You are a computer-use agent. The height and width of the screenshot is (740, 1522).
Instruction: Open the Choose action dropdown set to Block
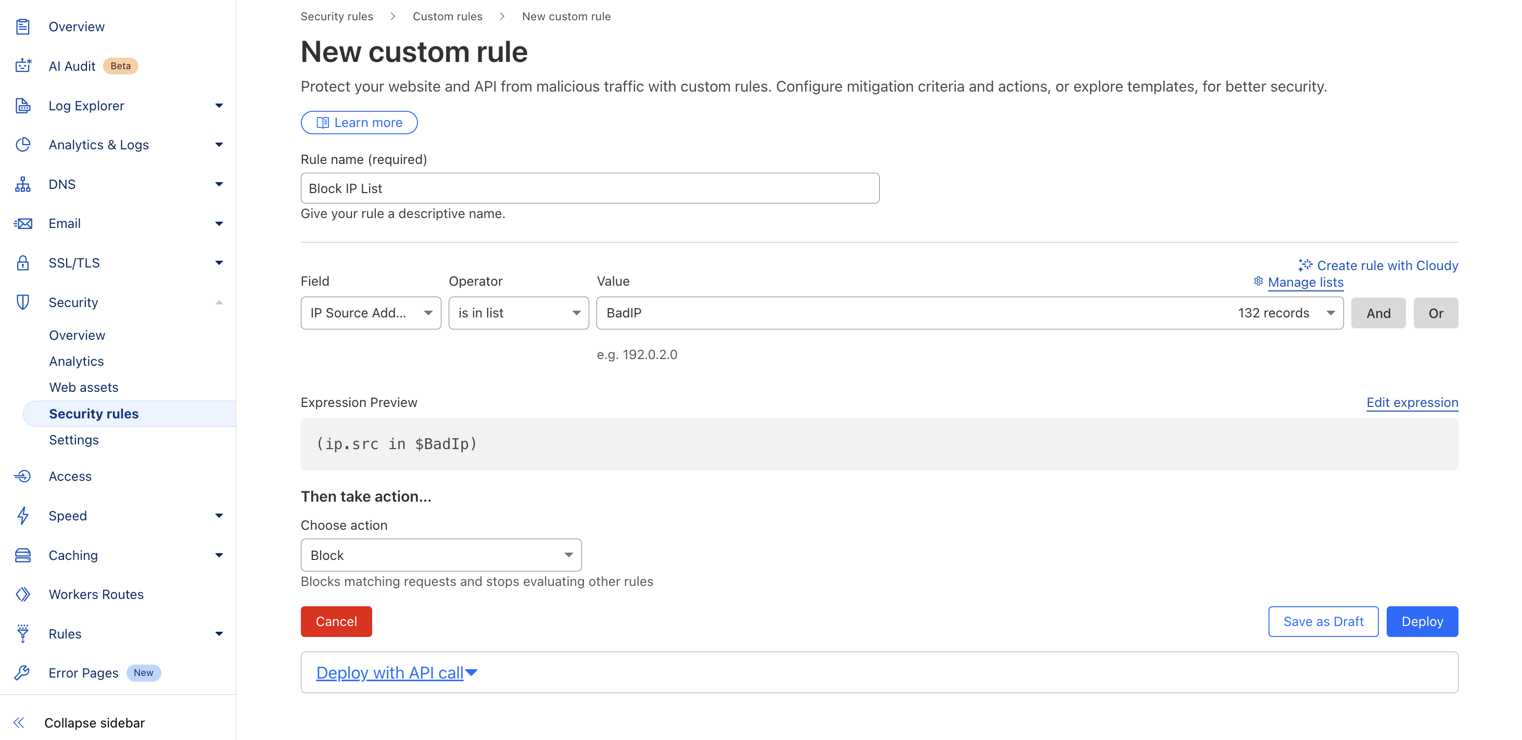tap(441, 555)
